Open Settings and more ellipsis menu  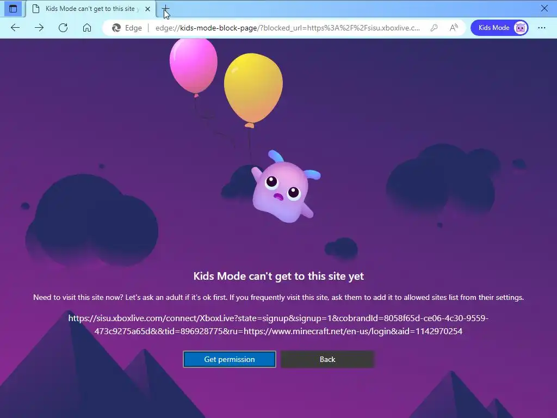pyautogui.click(x=542, y=28)
